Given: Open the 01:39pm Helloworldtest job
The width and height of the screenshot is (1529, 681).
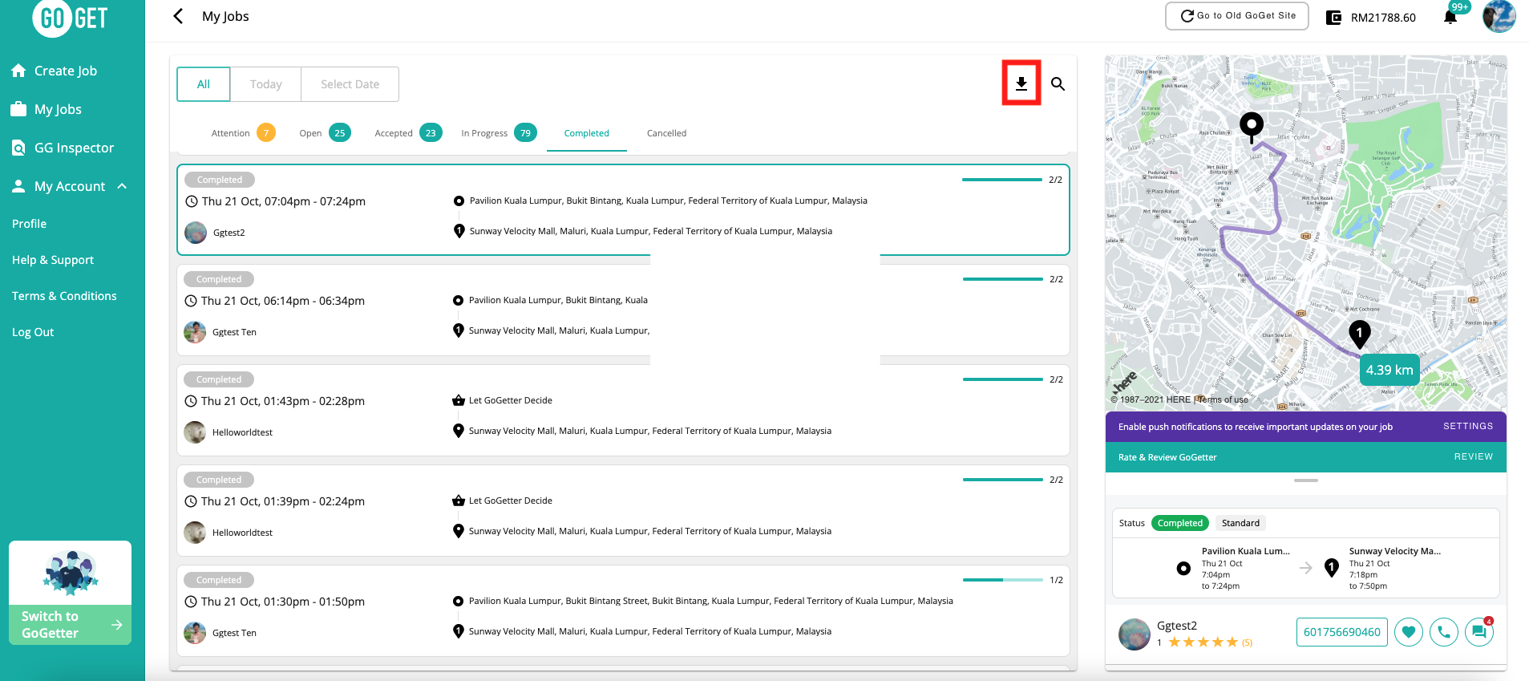Looking at the screenshot, I should (623, 511).
